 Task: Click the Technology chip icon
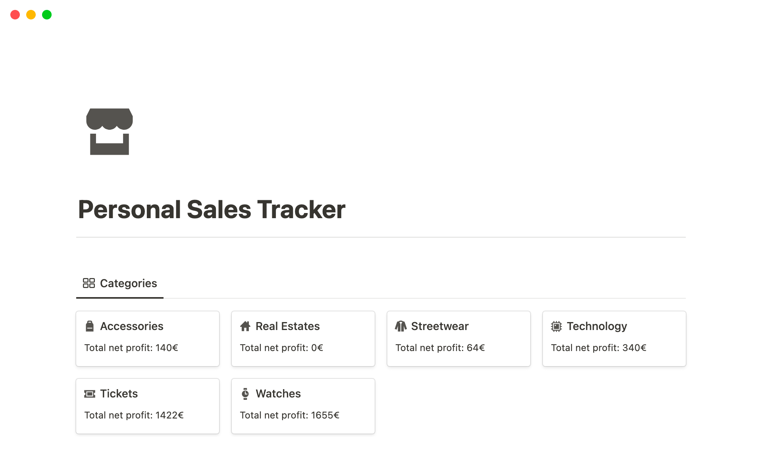[556, 326]
